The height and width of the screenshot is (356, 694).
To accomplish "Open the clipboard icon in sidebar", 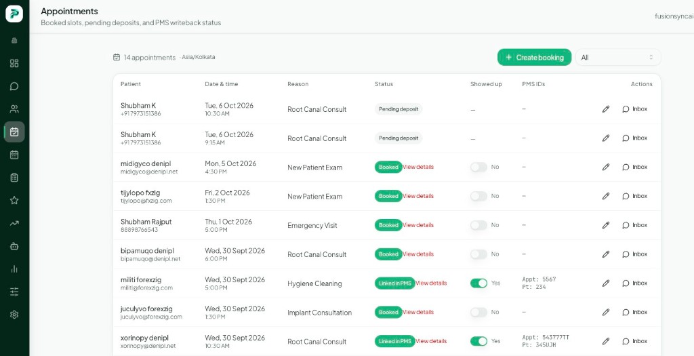I will pos(14,178).
